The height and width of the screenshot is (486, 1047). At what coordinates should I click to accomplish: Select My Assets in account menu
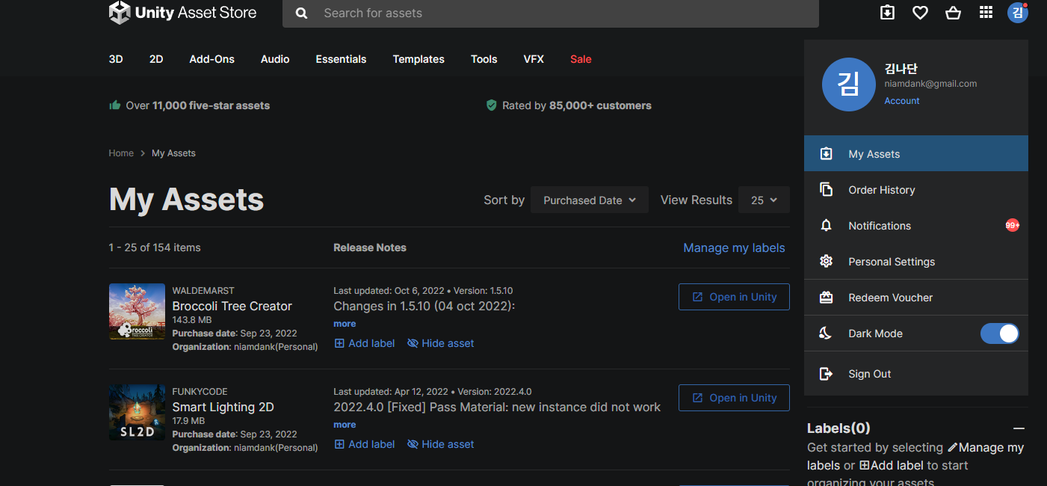point(916,153)
